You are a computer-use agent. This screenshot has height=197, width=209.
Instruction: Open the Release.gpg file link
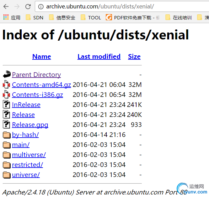click(x=30, y=125)
